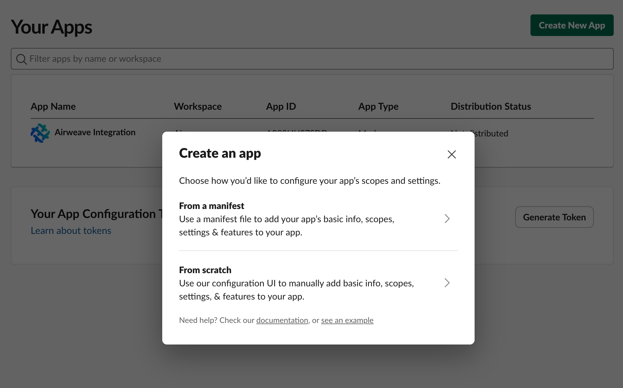Open the see an example link
Viewport: 623px width, 388px height.
(x=347, y=320)
